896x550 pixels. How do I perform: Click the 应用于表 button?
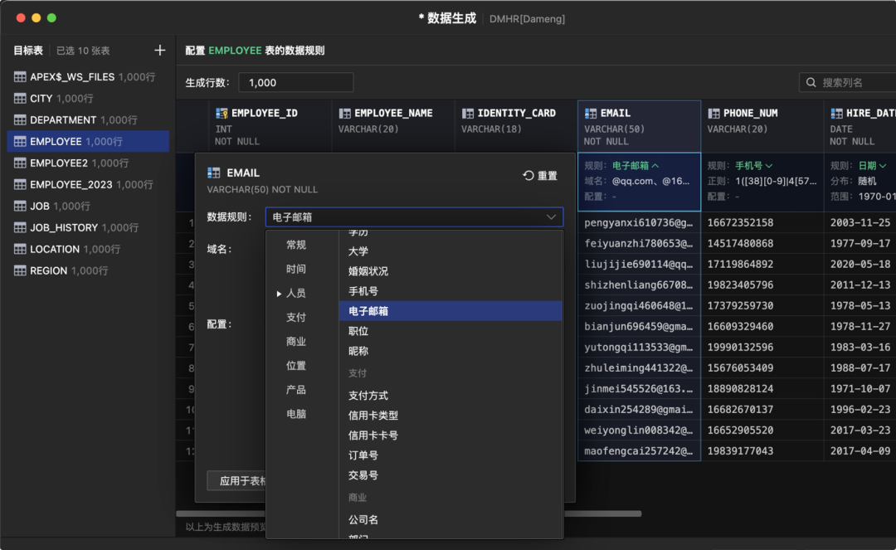click(237, 480)
